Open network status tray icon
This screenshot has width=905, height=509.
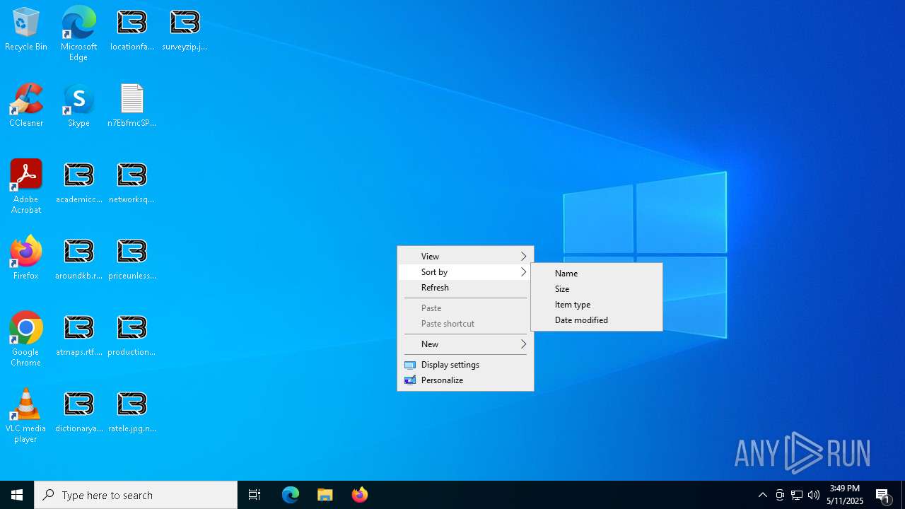coord(797,495)
